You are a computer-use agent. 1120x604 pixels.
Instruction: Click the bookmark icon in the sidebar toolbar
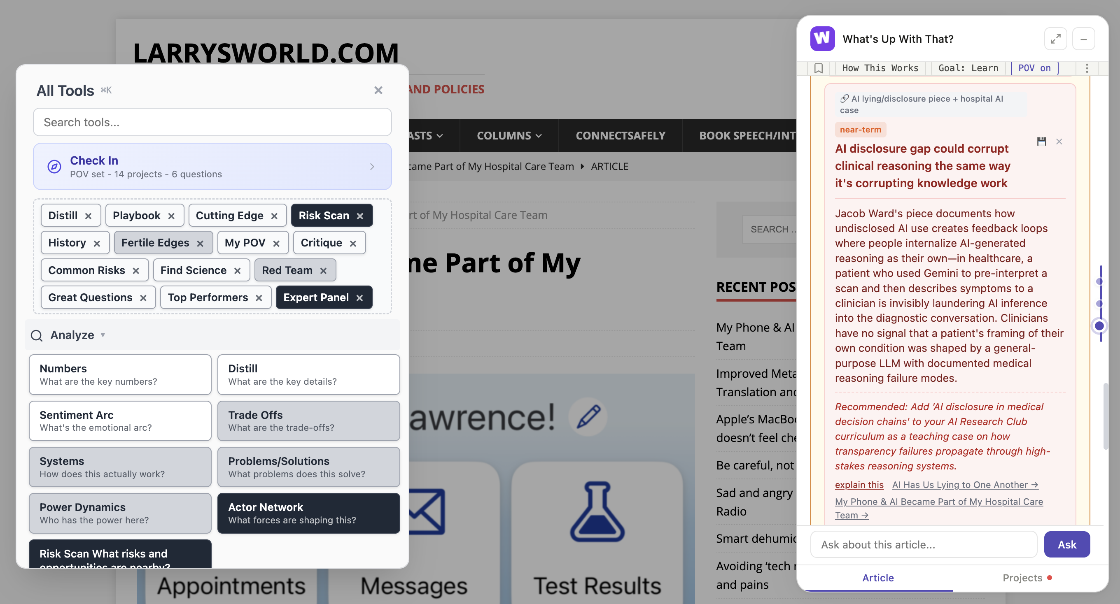click(818, 68)
